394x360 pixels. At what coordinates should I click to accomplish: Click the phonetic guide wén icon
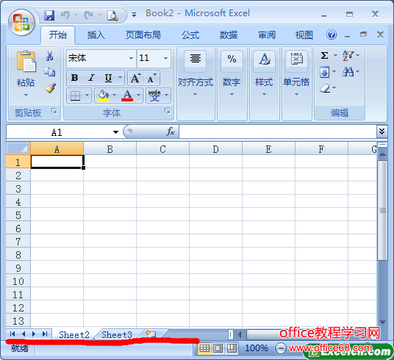pos(154,96)
